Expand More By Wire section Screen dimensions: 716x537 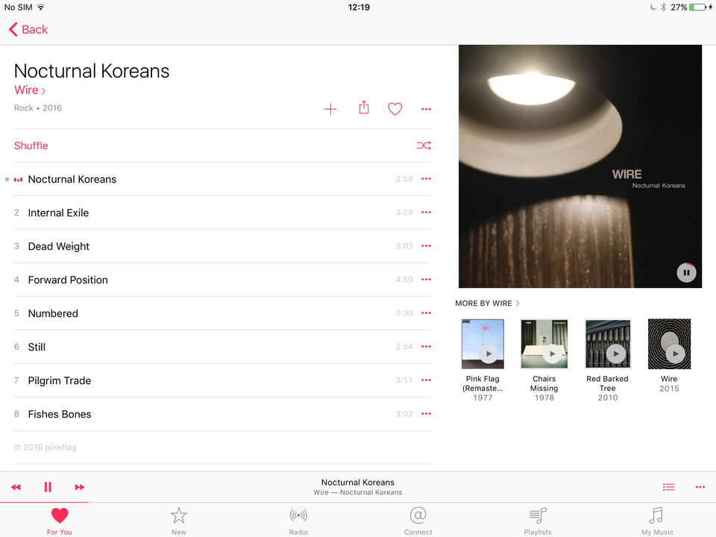point(487,304)
